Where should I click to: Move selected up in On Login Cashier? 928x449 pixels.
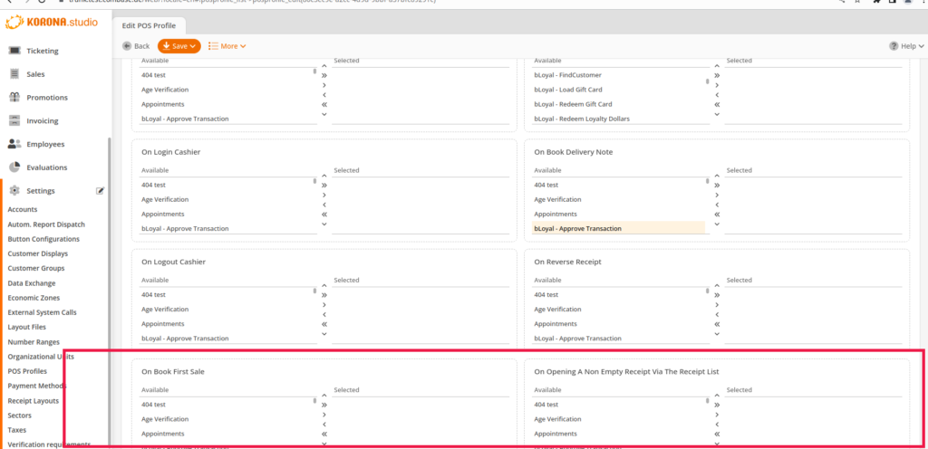pos(324,176)
